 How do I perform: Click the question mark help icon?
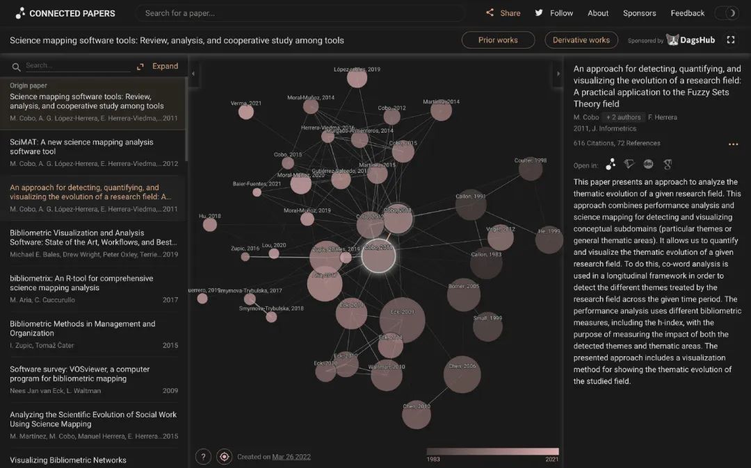pos(203,456)
